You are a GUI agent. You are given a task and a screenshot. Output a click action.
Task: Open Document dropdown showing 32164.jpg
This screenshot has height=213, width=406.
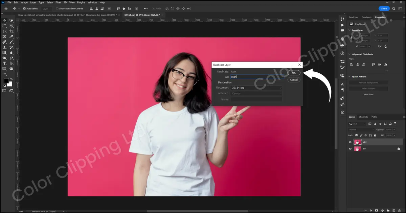pos(256,88)
